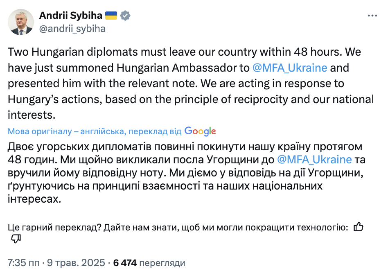Open @MFA_Ukraine mention in the Ukrainian translation

[314, 158]
